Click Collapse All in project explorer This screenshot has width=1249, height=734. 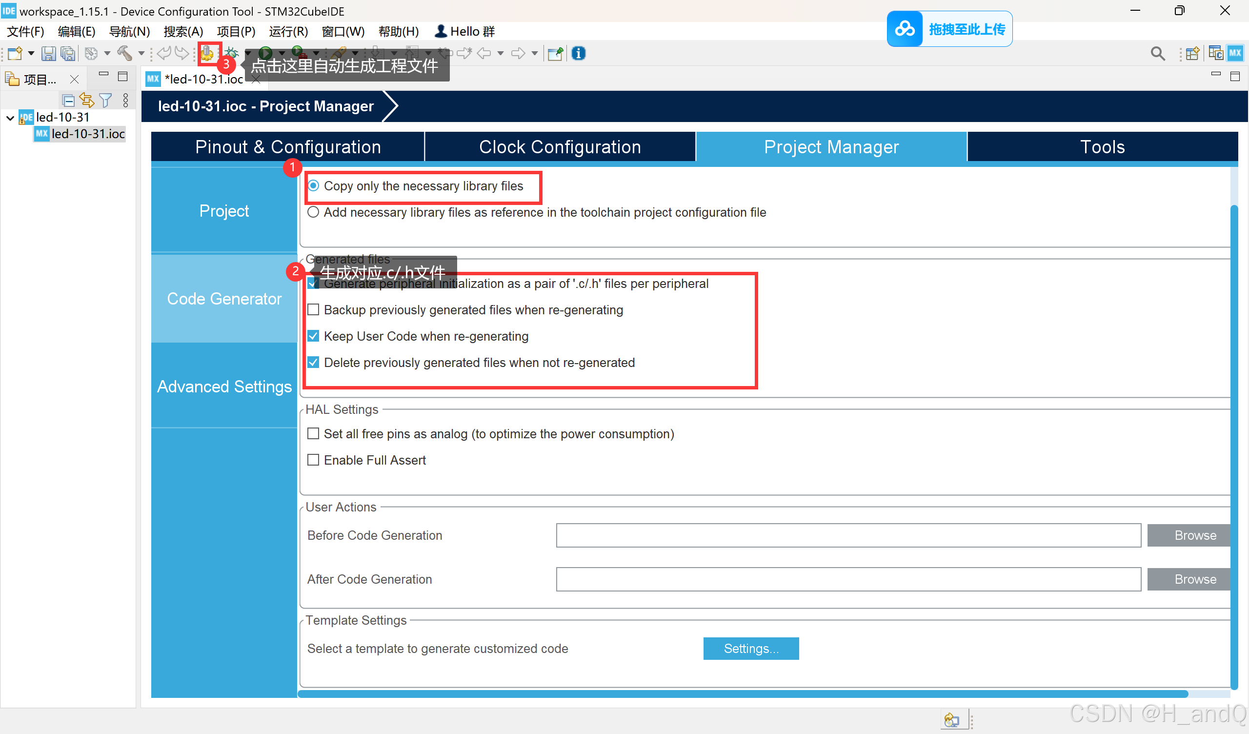coord(68,101)
